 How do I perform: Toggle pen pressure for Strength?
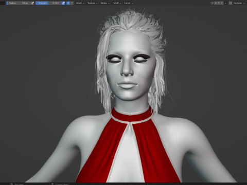click(x=63, y=3)
